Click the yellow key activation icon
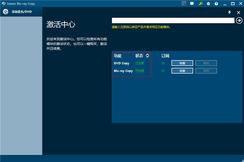 pyautogui.click(x=200, y=4)
